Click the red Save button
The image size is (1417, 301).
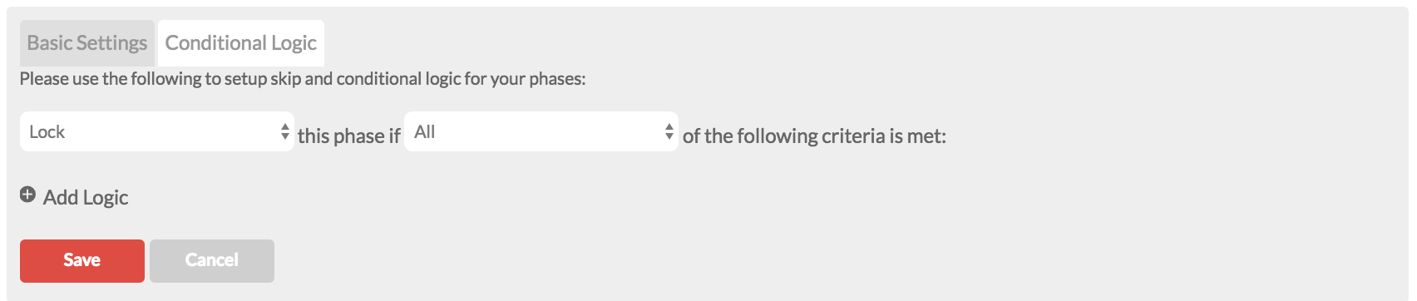click(x=82, y=261)
